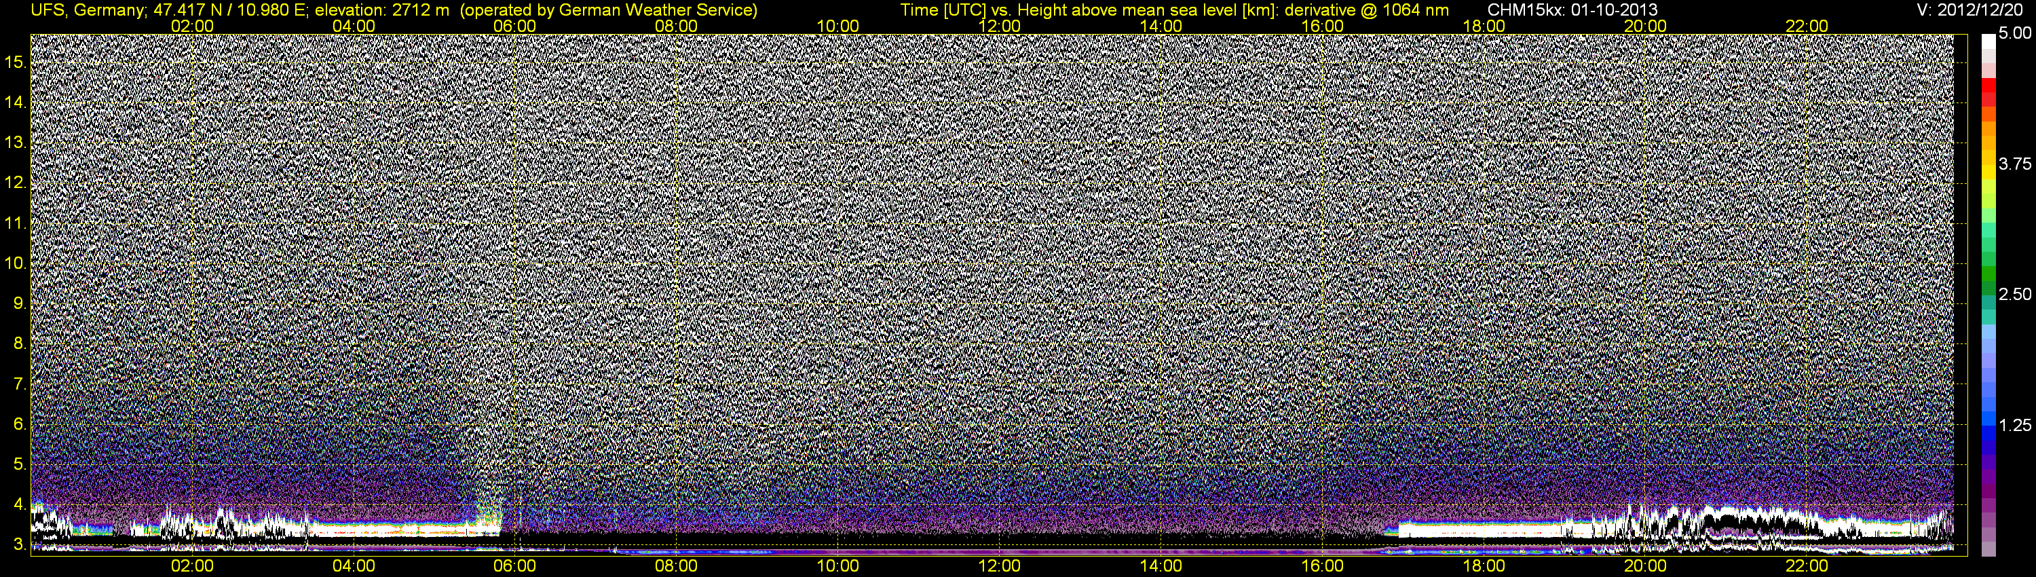The width and height of the screenshot is (2036, 577).
Task: Click colorbar scale value 3.75
Action: tap(2015, 164)
